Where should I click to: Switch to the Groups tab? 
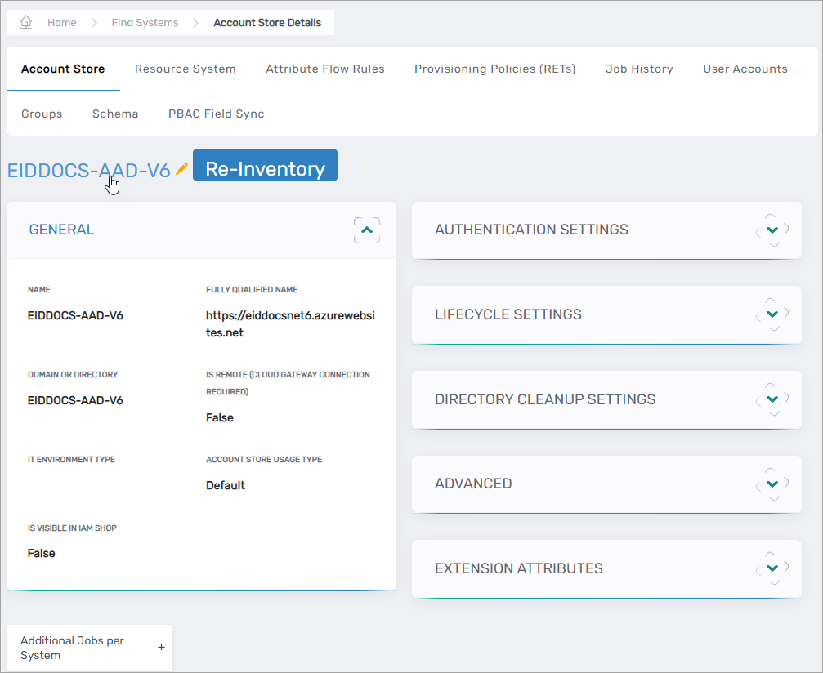coord(42,114)
